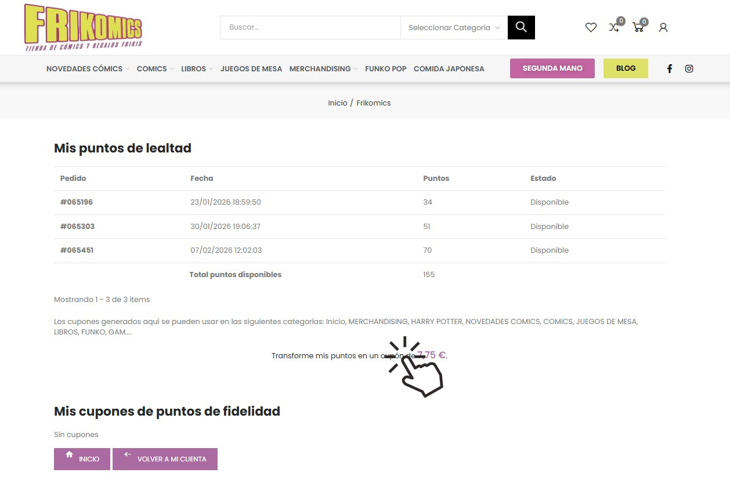
Task: Click the magnifying glass search button
Action: (521, 27)
